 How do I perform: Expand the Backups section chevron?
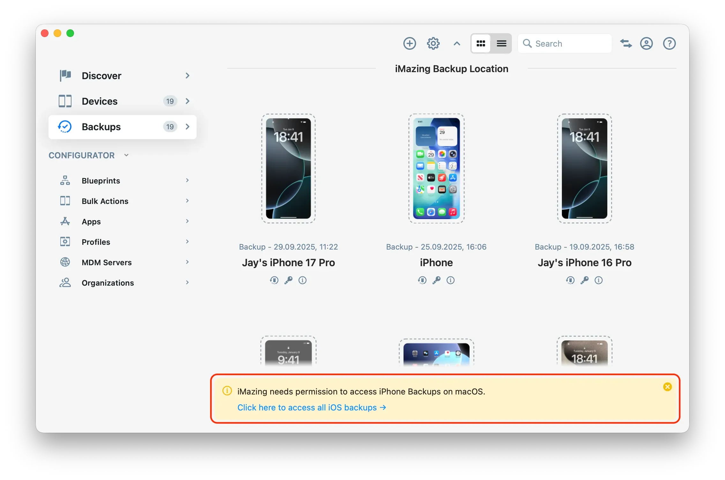click(187, 127)
